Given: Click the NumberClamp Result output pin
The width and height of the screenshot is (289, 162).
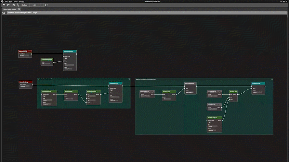Looking at the screenshot, I should click(100, 94).
